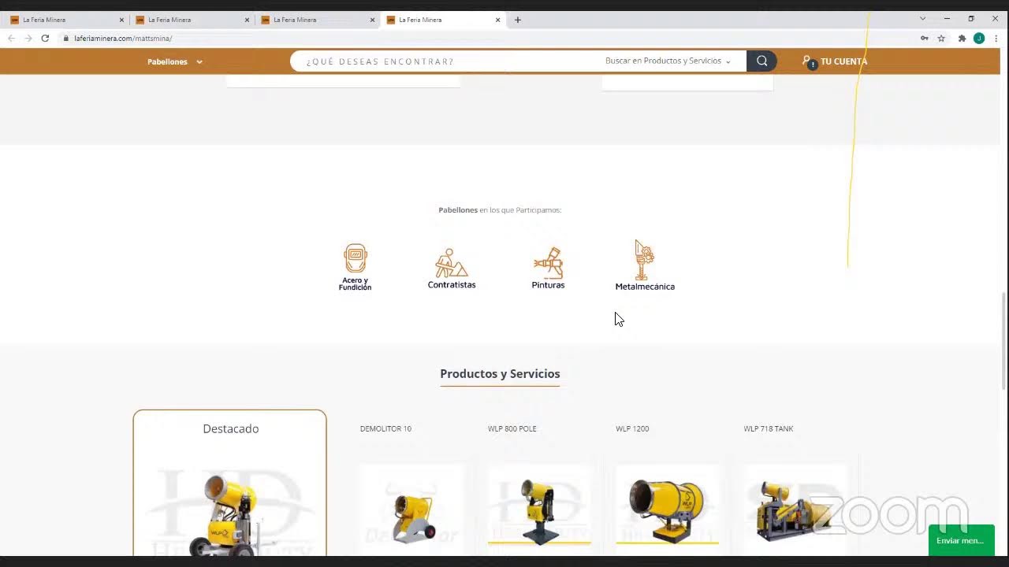Close the second La Feria Minera tab
The width and height of the screenshot is (1009, 567).
(247, 20)
